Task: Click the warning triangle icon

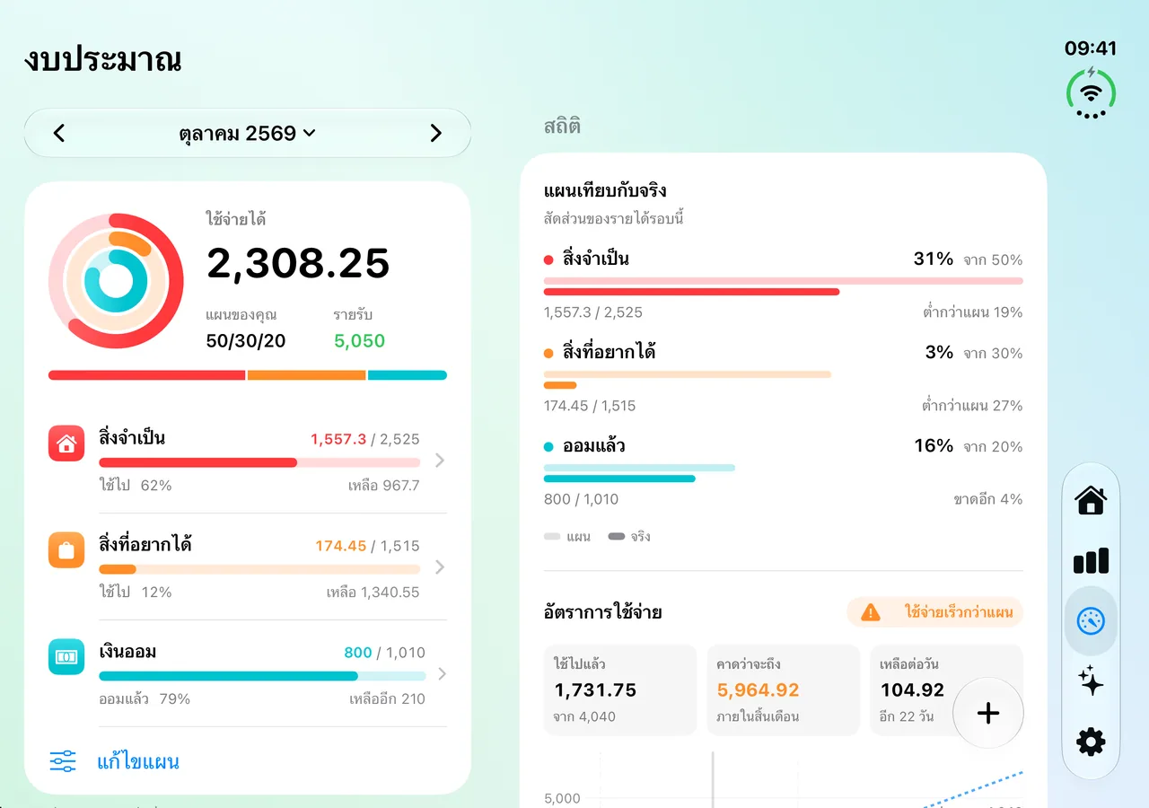Action: pyautogui.click(x=870, y=613)
